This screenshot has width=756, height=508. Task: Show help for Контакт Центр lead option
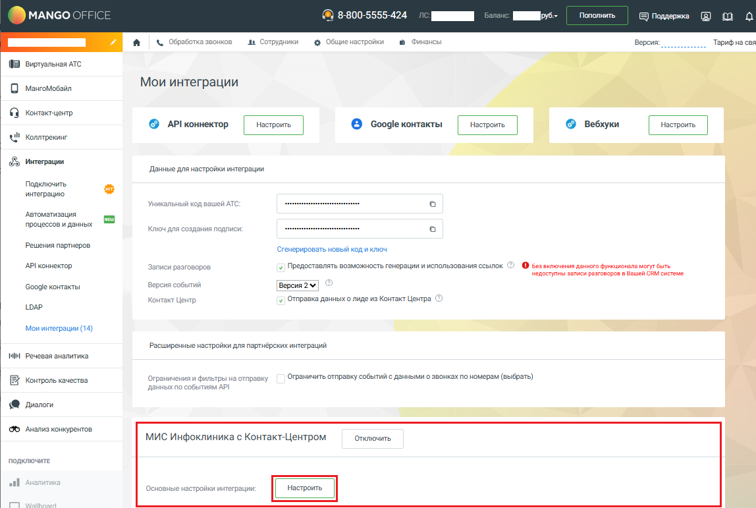coord(439,298)
